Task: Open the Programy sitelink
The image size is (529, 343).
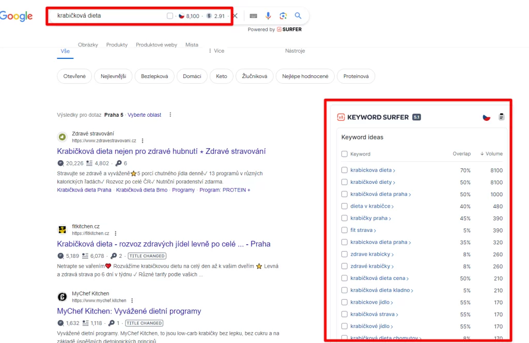Action: click(x=183, y=190)
